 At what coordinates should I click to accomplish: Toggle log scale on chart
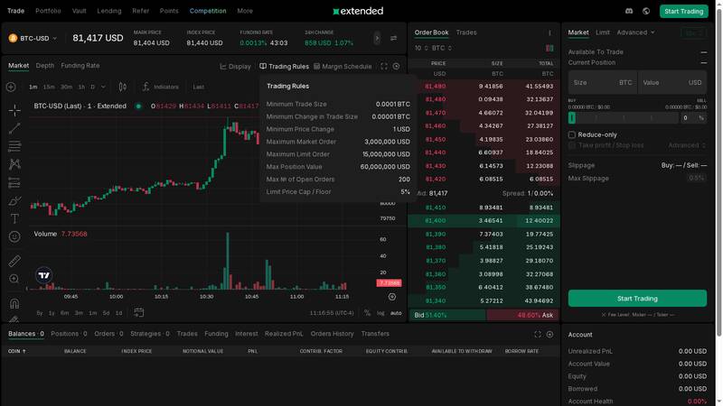click(380, 313)
